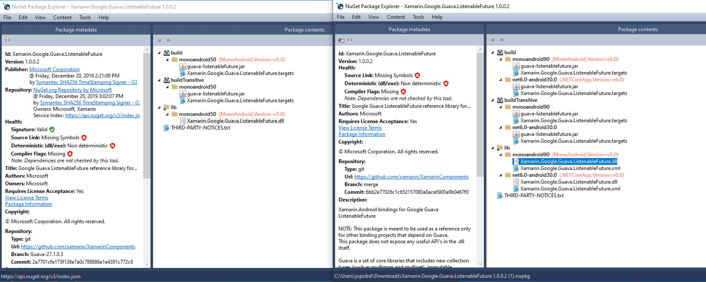This screenshot has height=282, width=706.
Task: Click THIRD-PARTY-NOTICES.txt file icon in left window
Action: (x=167, y=128)
